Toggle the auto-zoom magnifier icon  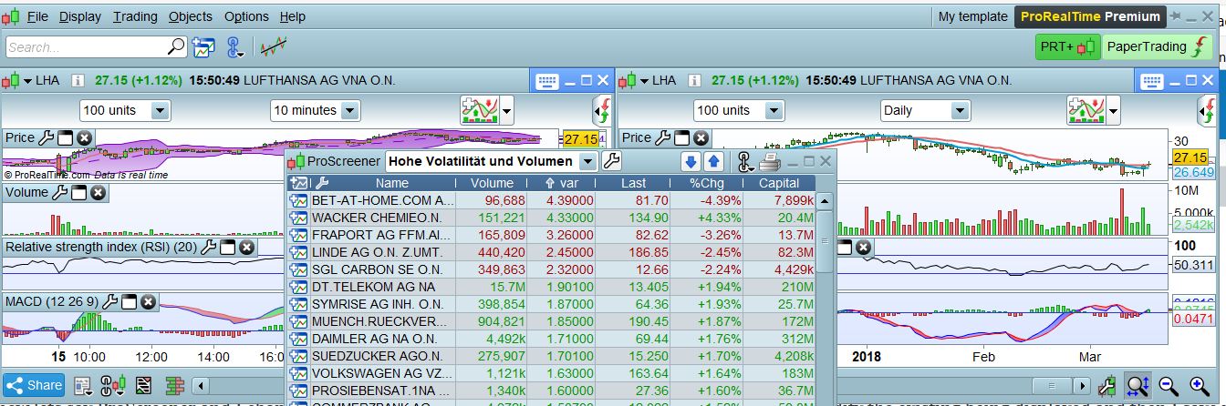click(1138, 385)
